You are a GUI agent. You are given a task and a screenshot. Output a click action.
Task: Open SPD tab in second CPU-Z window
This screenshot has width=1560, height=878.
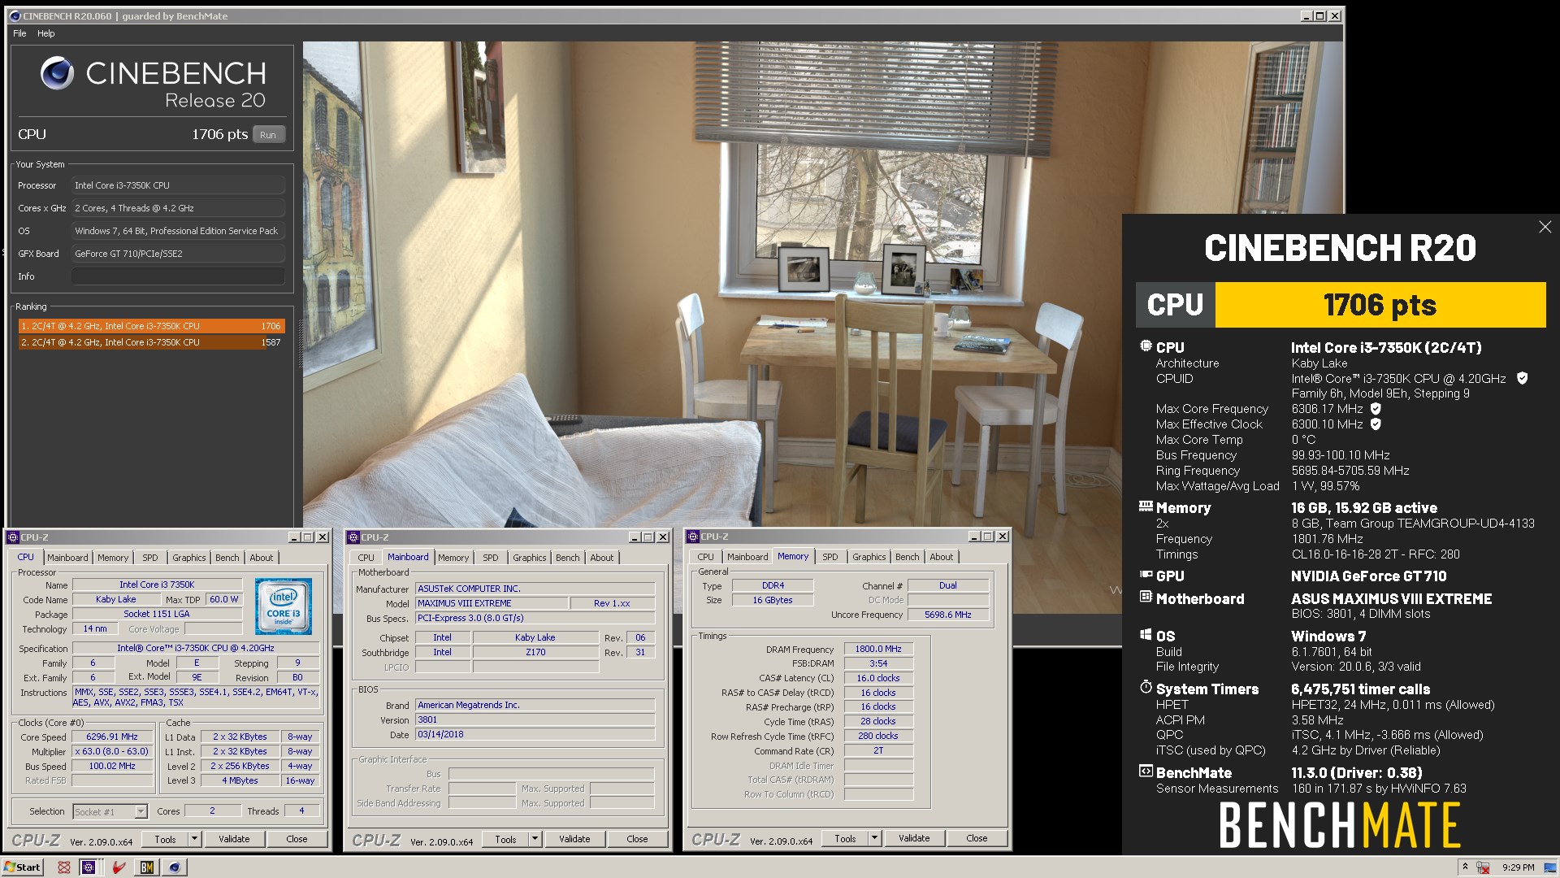pyautogui.click(x=491, y=558)
